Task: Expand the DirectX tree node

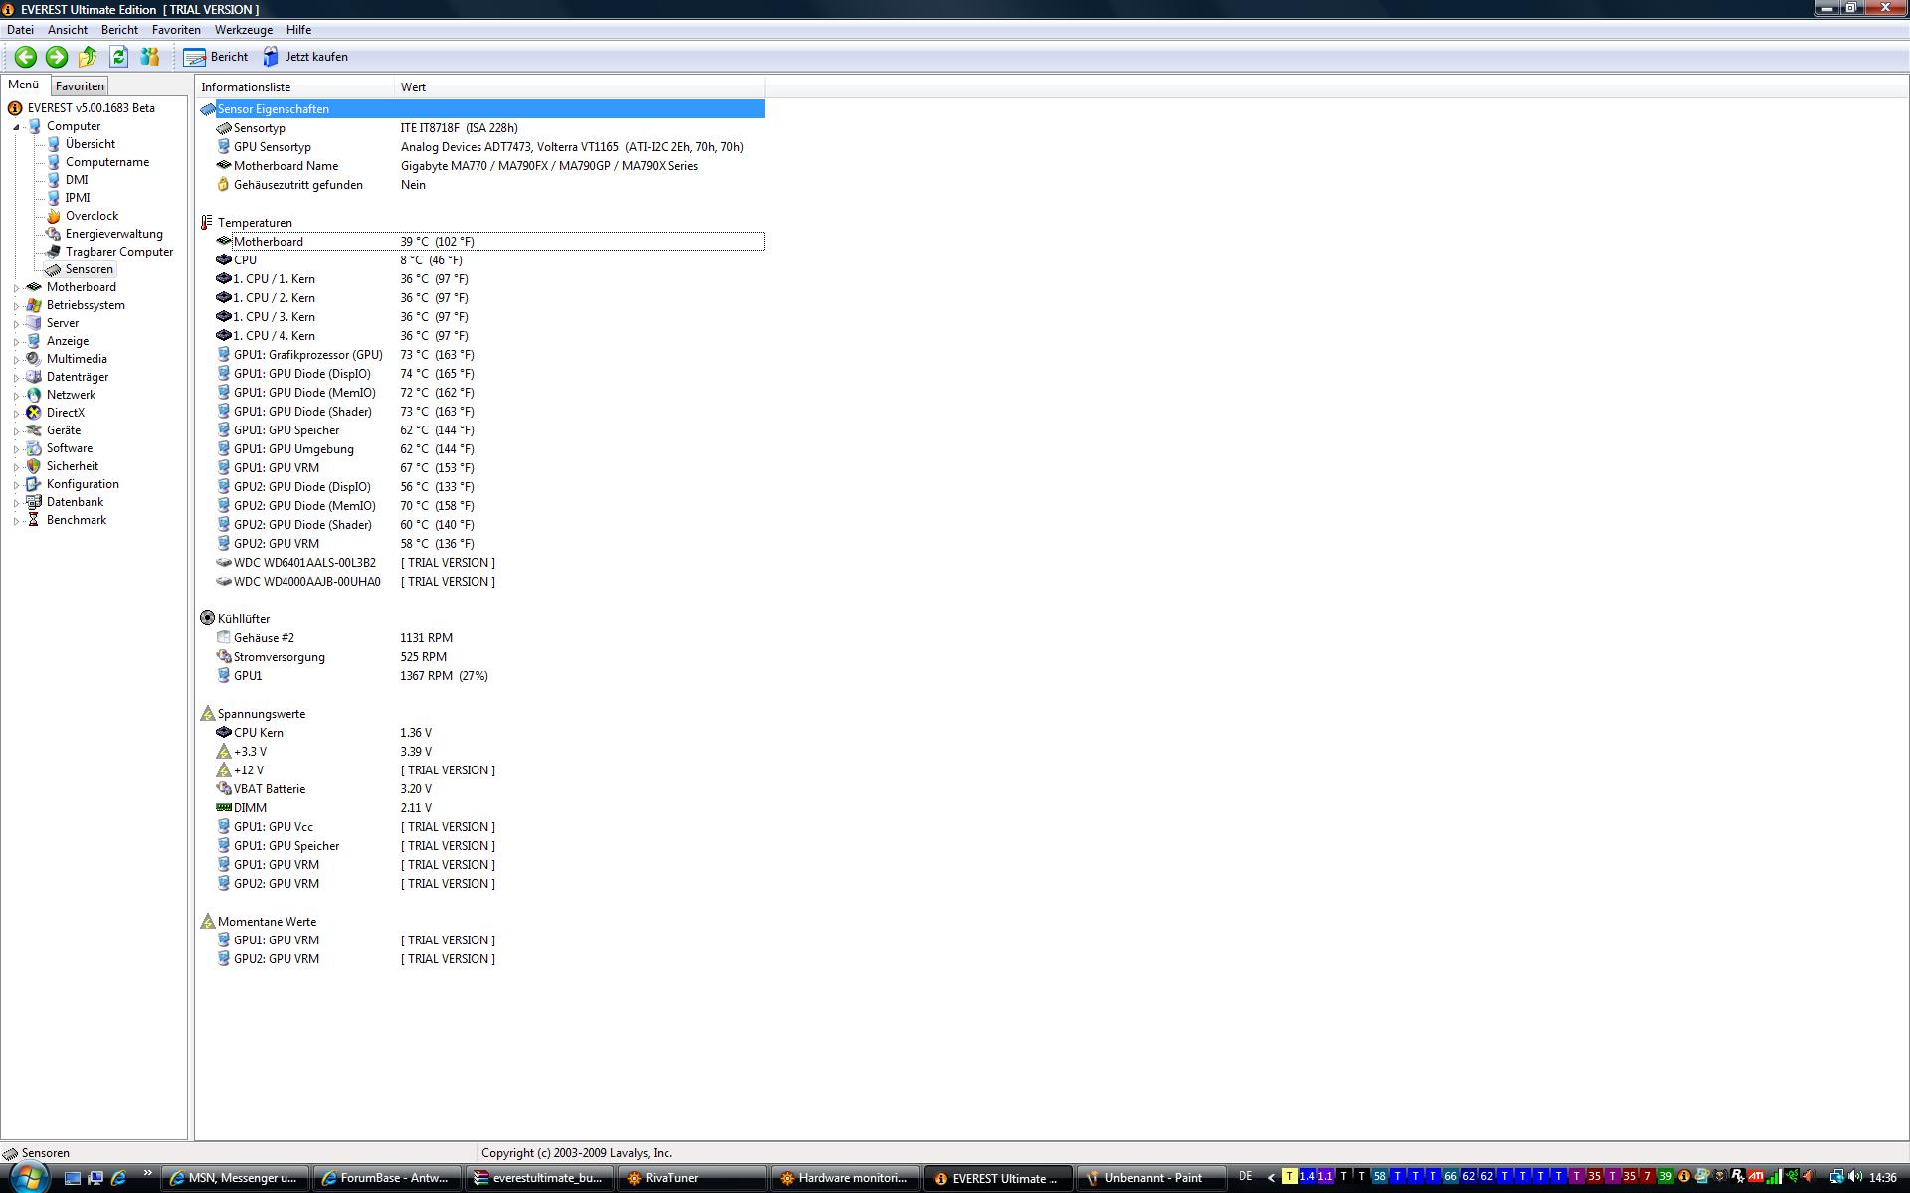Action: click(x=17, y=414)
